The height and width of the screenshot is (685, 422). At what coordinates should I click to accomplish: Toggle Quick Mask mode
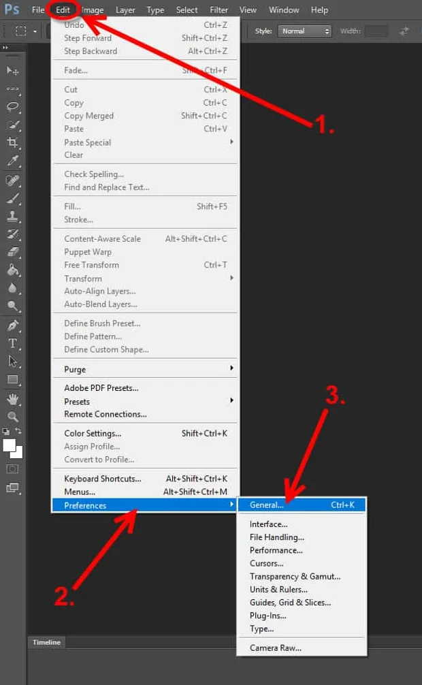[x=12, y=469]
